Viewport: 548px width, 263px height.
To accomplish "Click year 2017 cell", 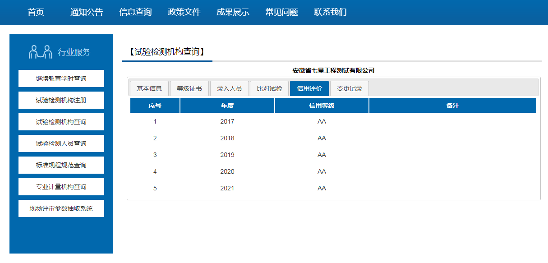I will click(227, 121).
